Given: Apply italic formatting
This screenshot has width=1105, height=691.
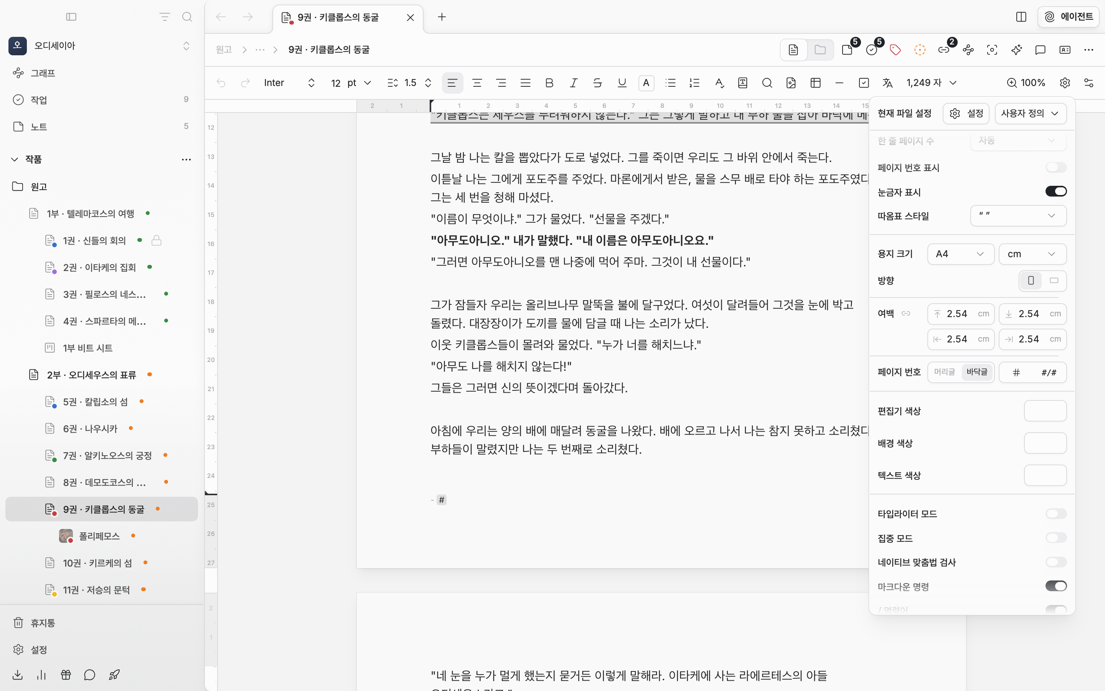Looking at the screenshot, I should point(574,83).
